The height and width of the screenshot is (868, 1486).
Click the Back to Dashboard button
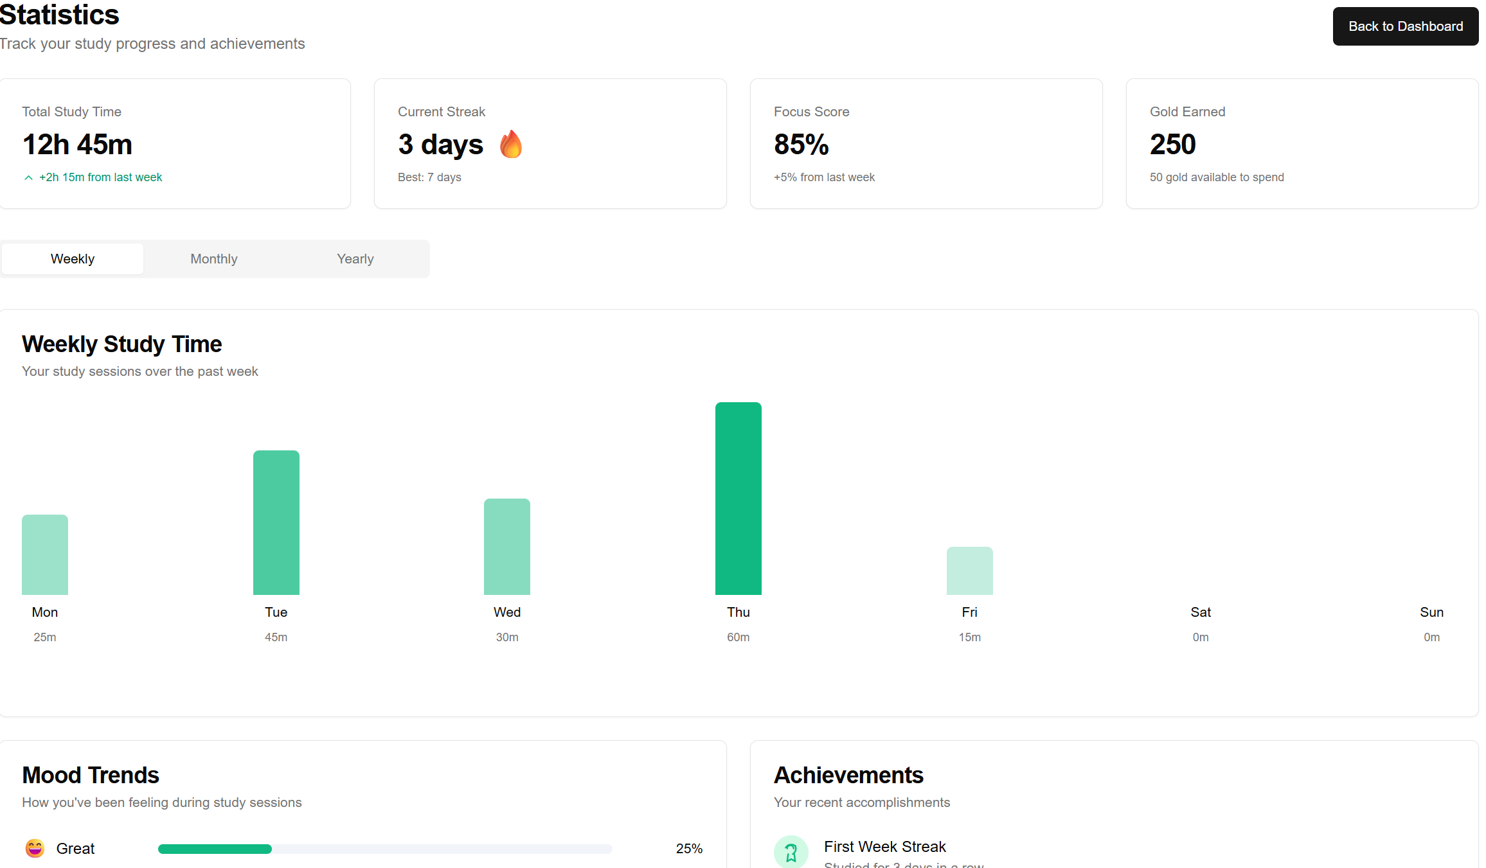[x=1405, y=26]
